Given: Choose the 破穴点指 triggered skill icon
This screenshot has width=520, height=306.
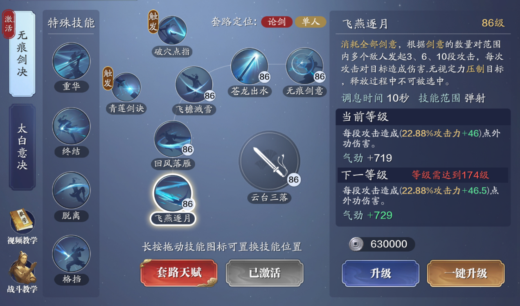Looking at the screenshot, I should tap(172, 31).
